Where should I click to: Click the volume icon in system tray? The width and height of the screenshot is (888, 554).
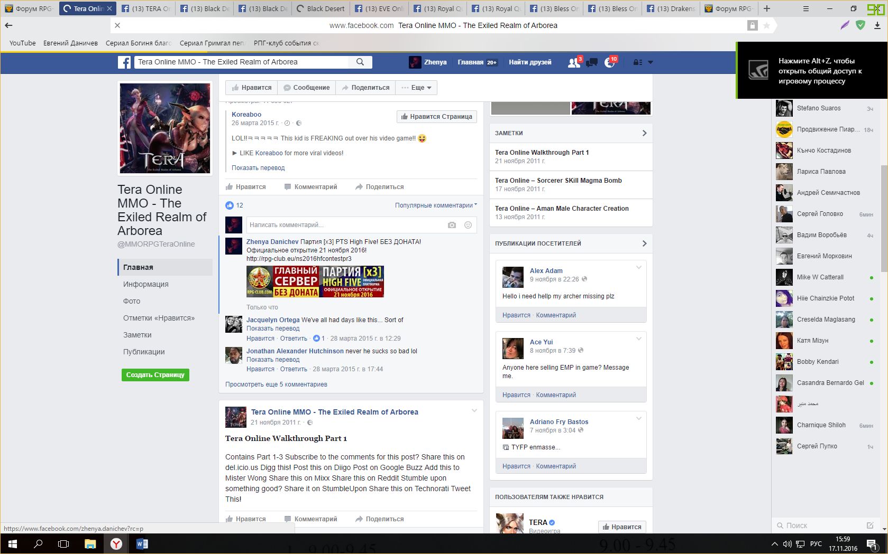[787, 544]
